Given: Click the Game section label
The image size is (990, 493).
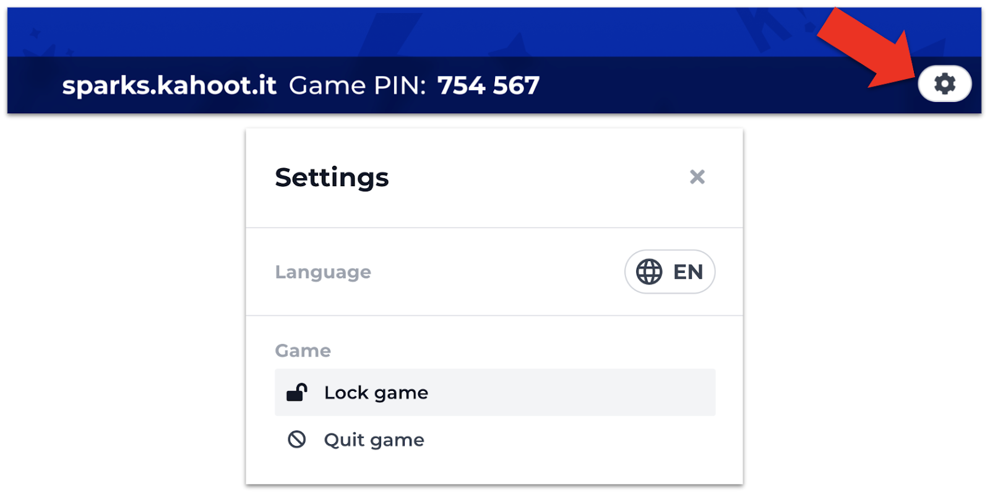Looking at the screenshot, I should point(303,351).
